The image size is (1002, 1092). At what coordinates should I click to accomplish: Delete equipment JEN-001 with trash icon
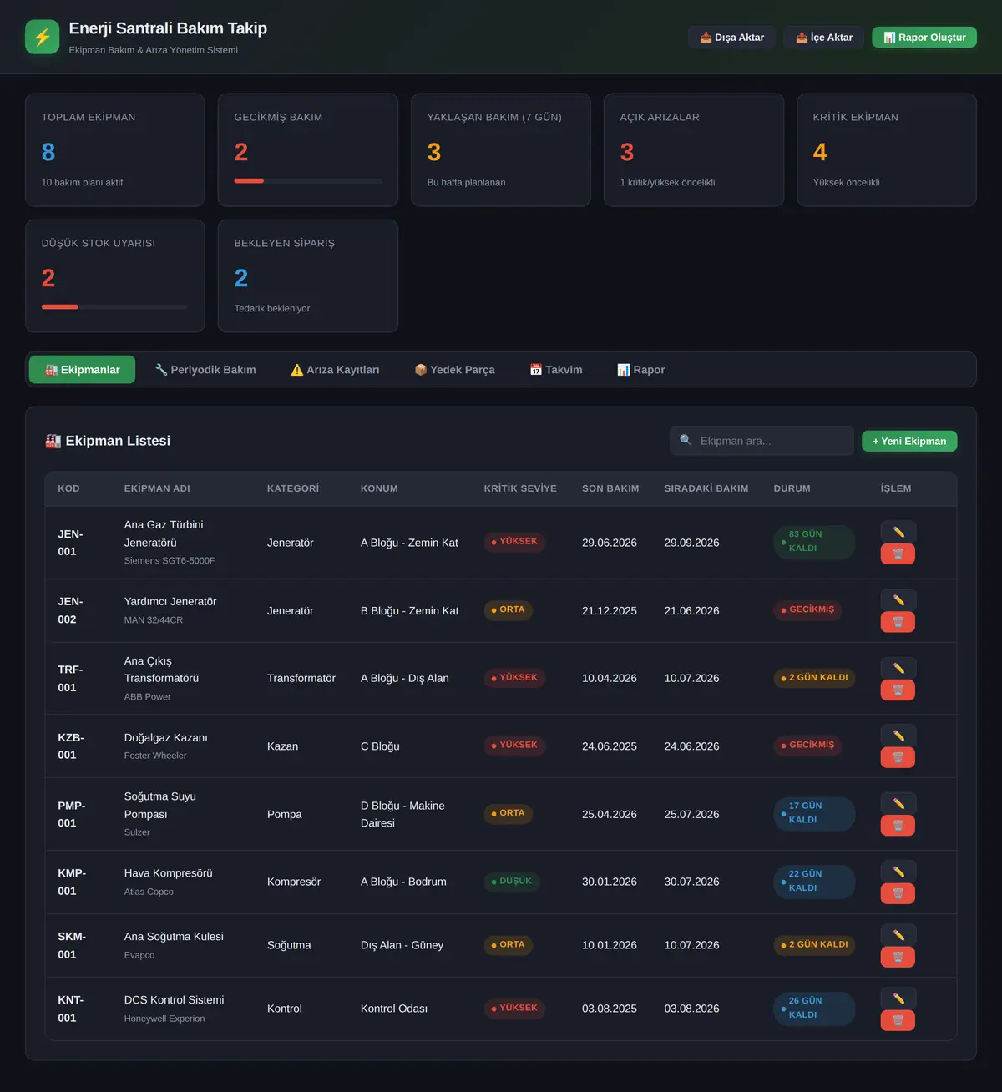pyautogui.click(x=898, y=554)
